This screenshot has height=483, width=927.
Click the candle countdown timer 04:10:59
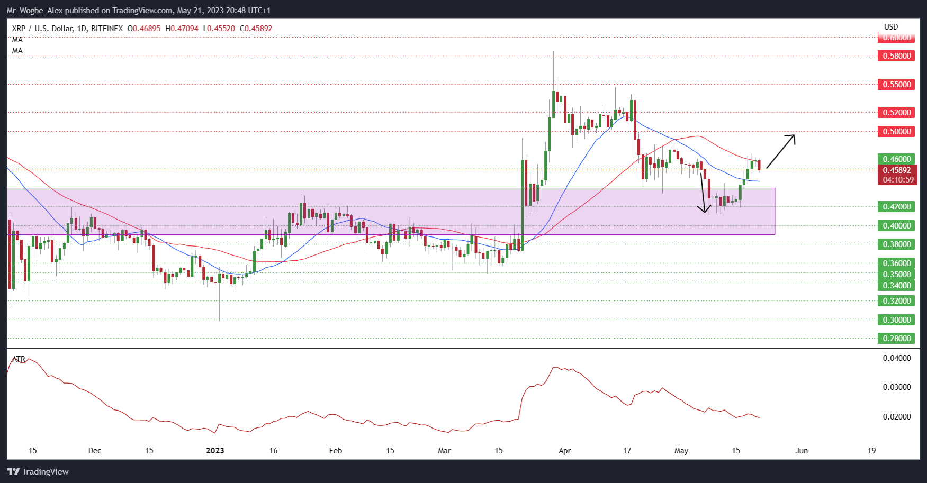(x=898, y=180)
